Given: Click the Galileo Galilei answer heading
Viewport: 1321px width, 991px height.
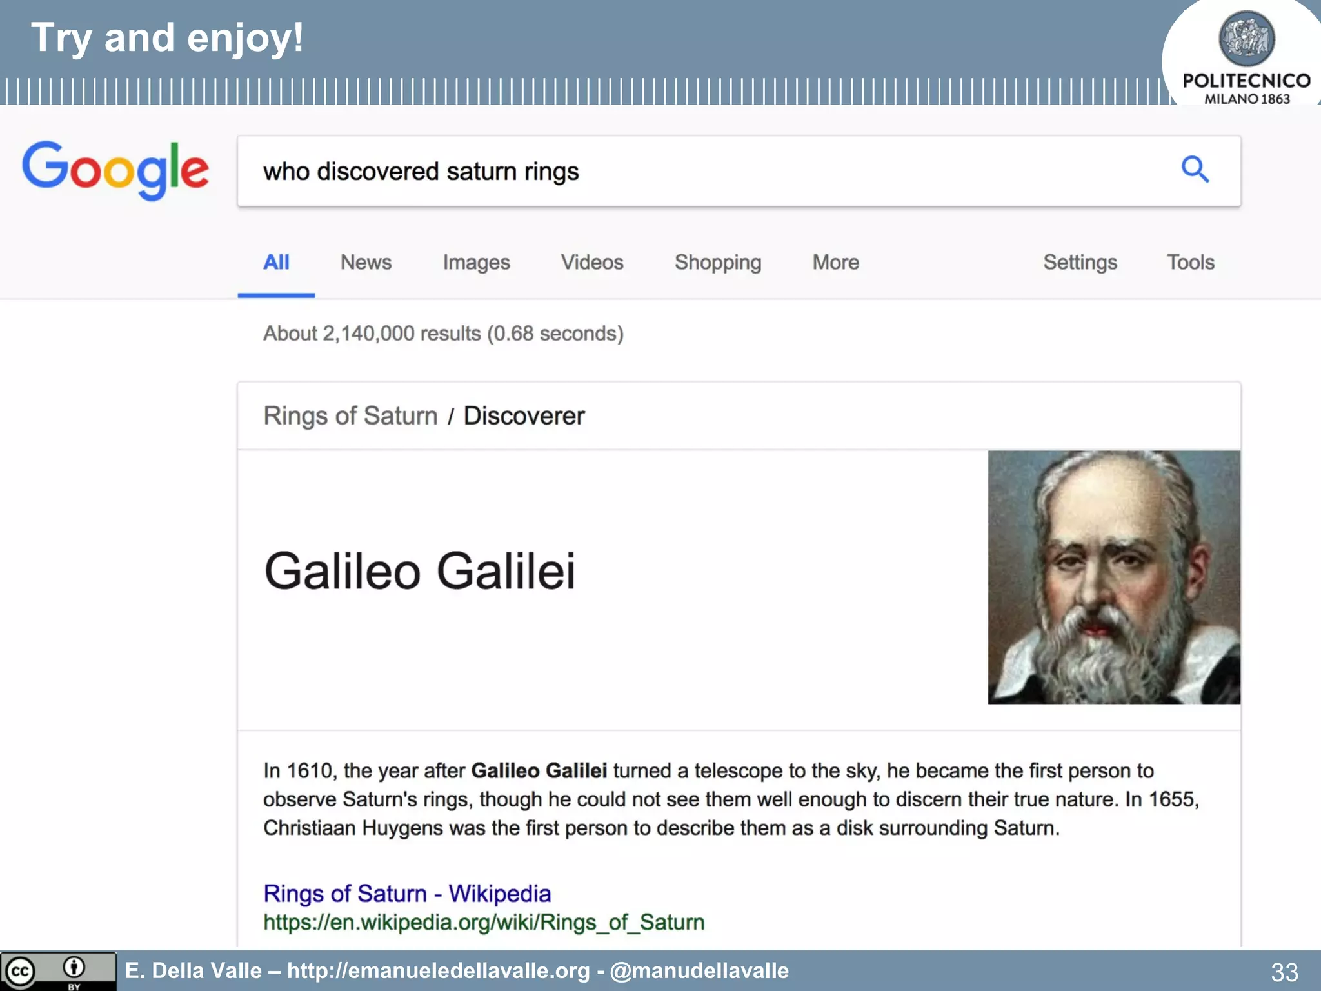Looking at the screenshot, I should click(x=419, y=572).
